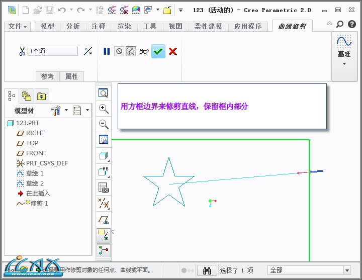Switch to the 模型 ribbon tab
This screenshot has height=280, width=362.
tap(47, 26)
